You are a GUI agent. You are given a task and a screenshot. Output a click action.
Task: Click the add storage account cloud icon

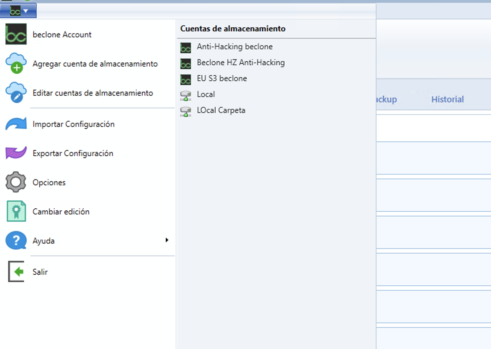pos(16,63)
